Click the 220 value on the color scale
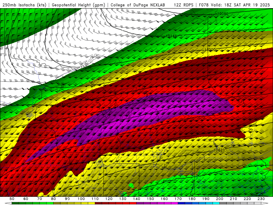Viewport: 273px width, 205px height. (247, 199)
